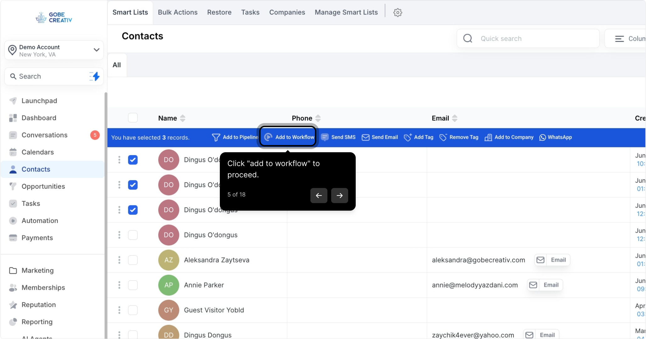Click the WhatsApp bulk action icon
Screen dimensions: 646x339
(x=543, y=137)
